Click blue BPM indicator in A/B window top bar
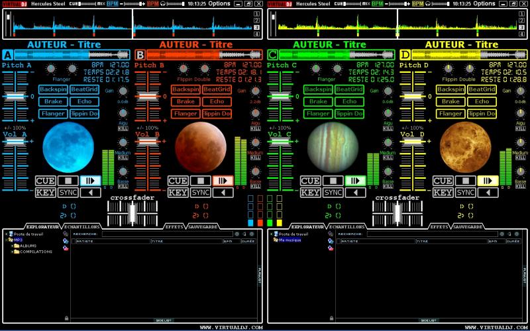The image size is (530, 331). pyautogui.click(x=112, y=4)
